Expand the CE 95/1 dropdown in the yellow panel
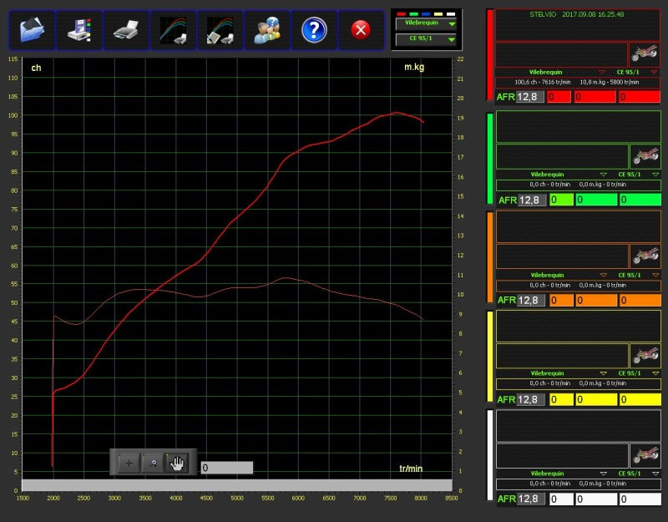Screen dimensions: 668x522 pyautogui.click(x=655, y=372)
